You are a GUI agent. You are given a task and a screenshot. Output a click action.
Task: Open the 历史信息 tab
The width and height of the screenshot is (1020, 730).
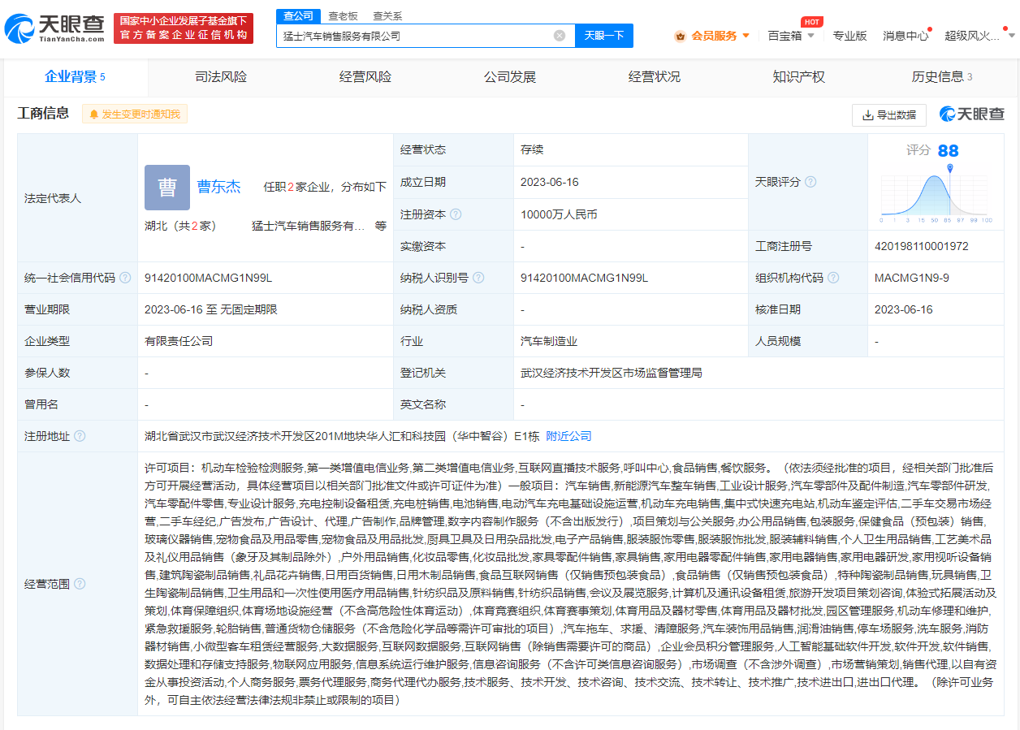pos(942,77)
